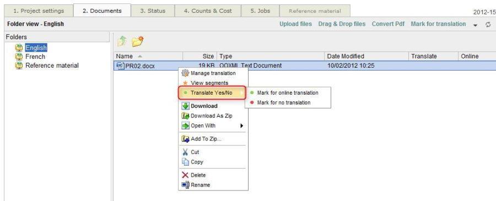Click the new folder icon

pos(138,41)
